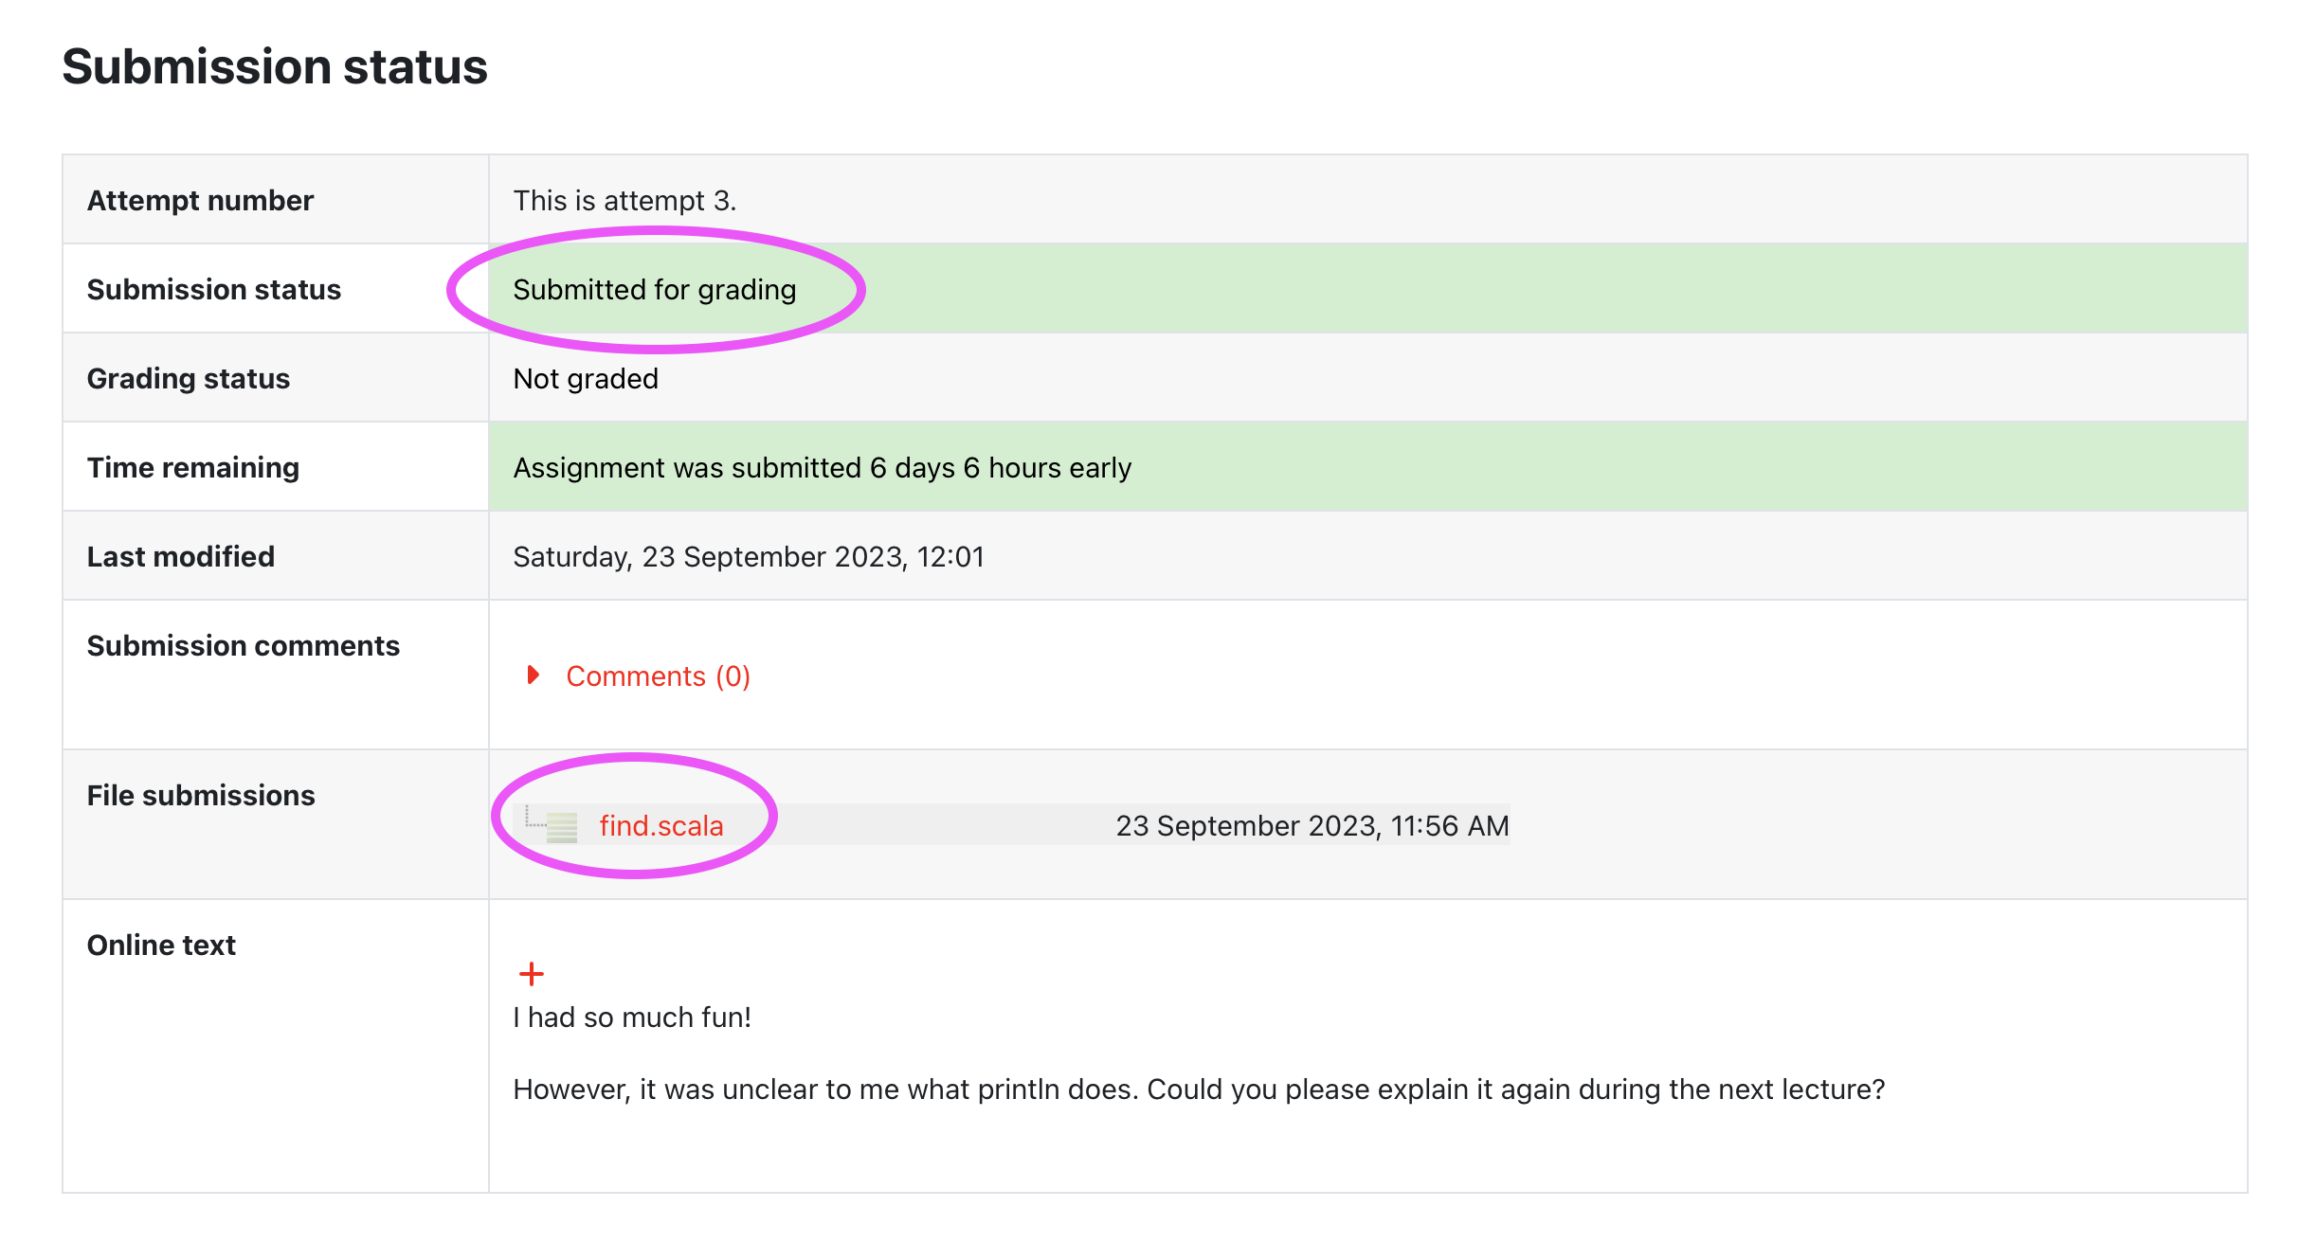This screenshot has height=1243, width=2316.
Task: Open the find.scala file link
Action: 660,825
